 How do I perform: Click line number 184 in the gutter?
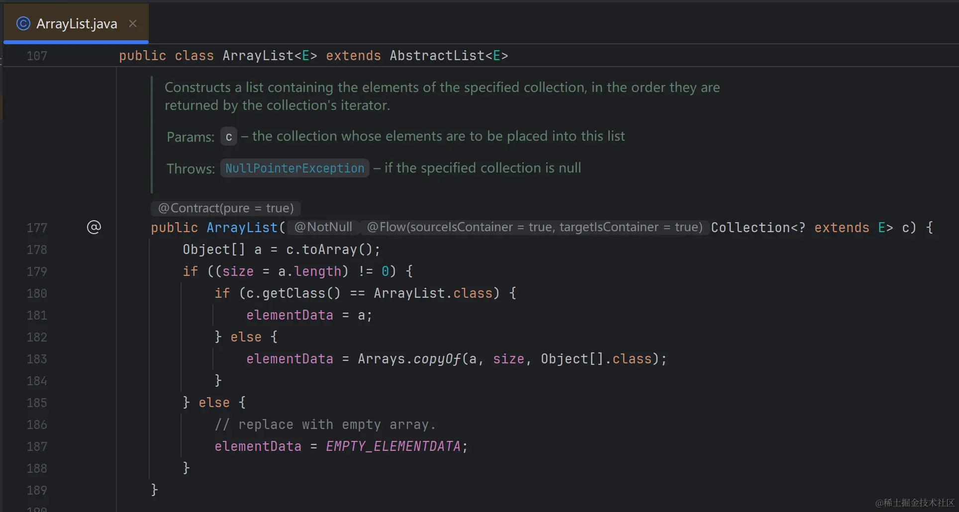[x=37, y=381]
